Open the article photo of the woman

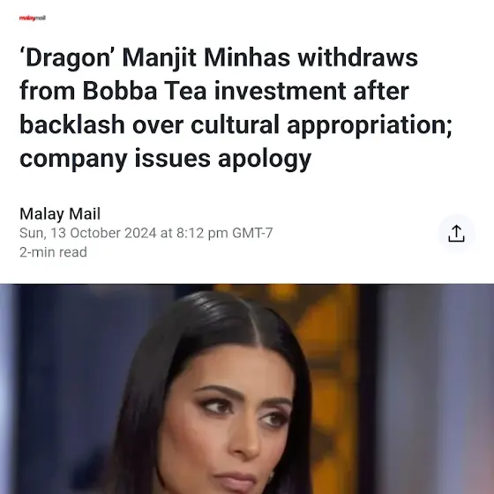[x=247, y=389]
